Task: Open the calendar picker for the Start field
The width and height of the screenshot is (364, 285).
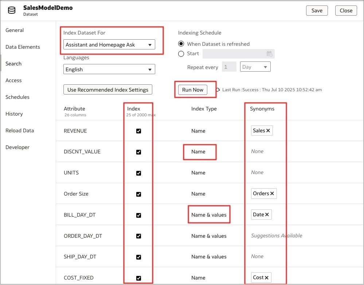Action: coord(269,53)
